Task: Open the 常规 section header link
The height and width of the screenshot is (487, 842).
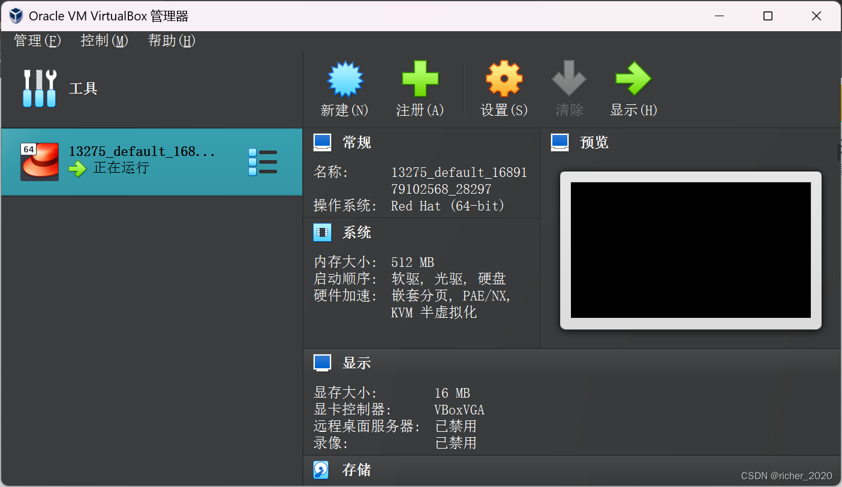Action: coord(357,143)
